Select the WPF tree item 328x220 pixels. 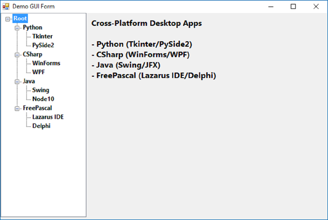(x=39, y=72)
